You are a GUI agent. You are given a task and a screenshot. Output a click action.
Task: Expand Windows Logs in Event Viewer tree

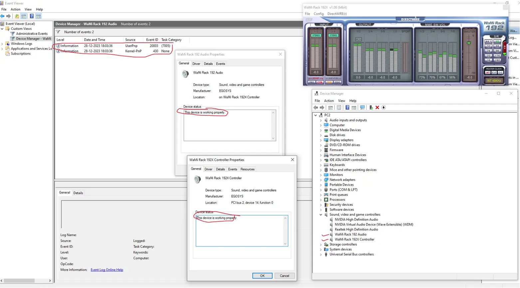[x=2, y=44]
